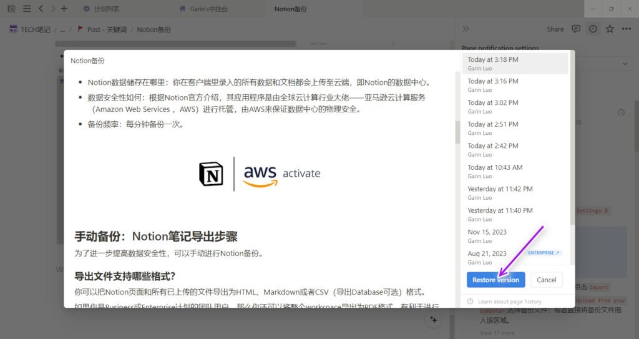Select version Today at 2:42 PM
The width and height of the screenshot is (639, 339).
pyautogui.click(x=515, y=150)
